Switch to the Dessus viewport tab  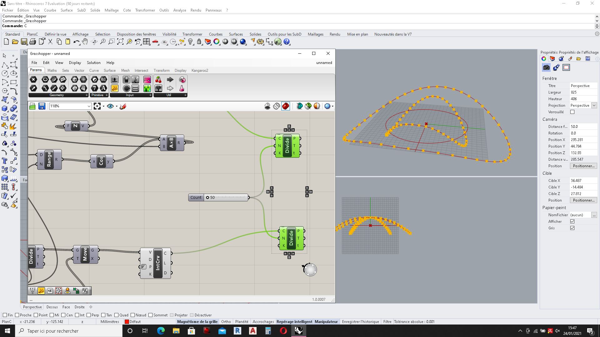52,307
